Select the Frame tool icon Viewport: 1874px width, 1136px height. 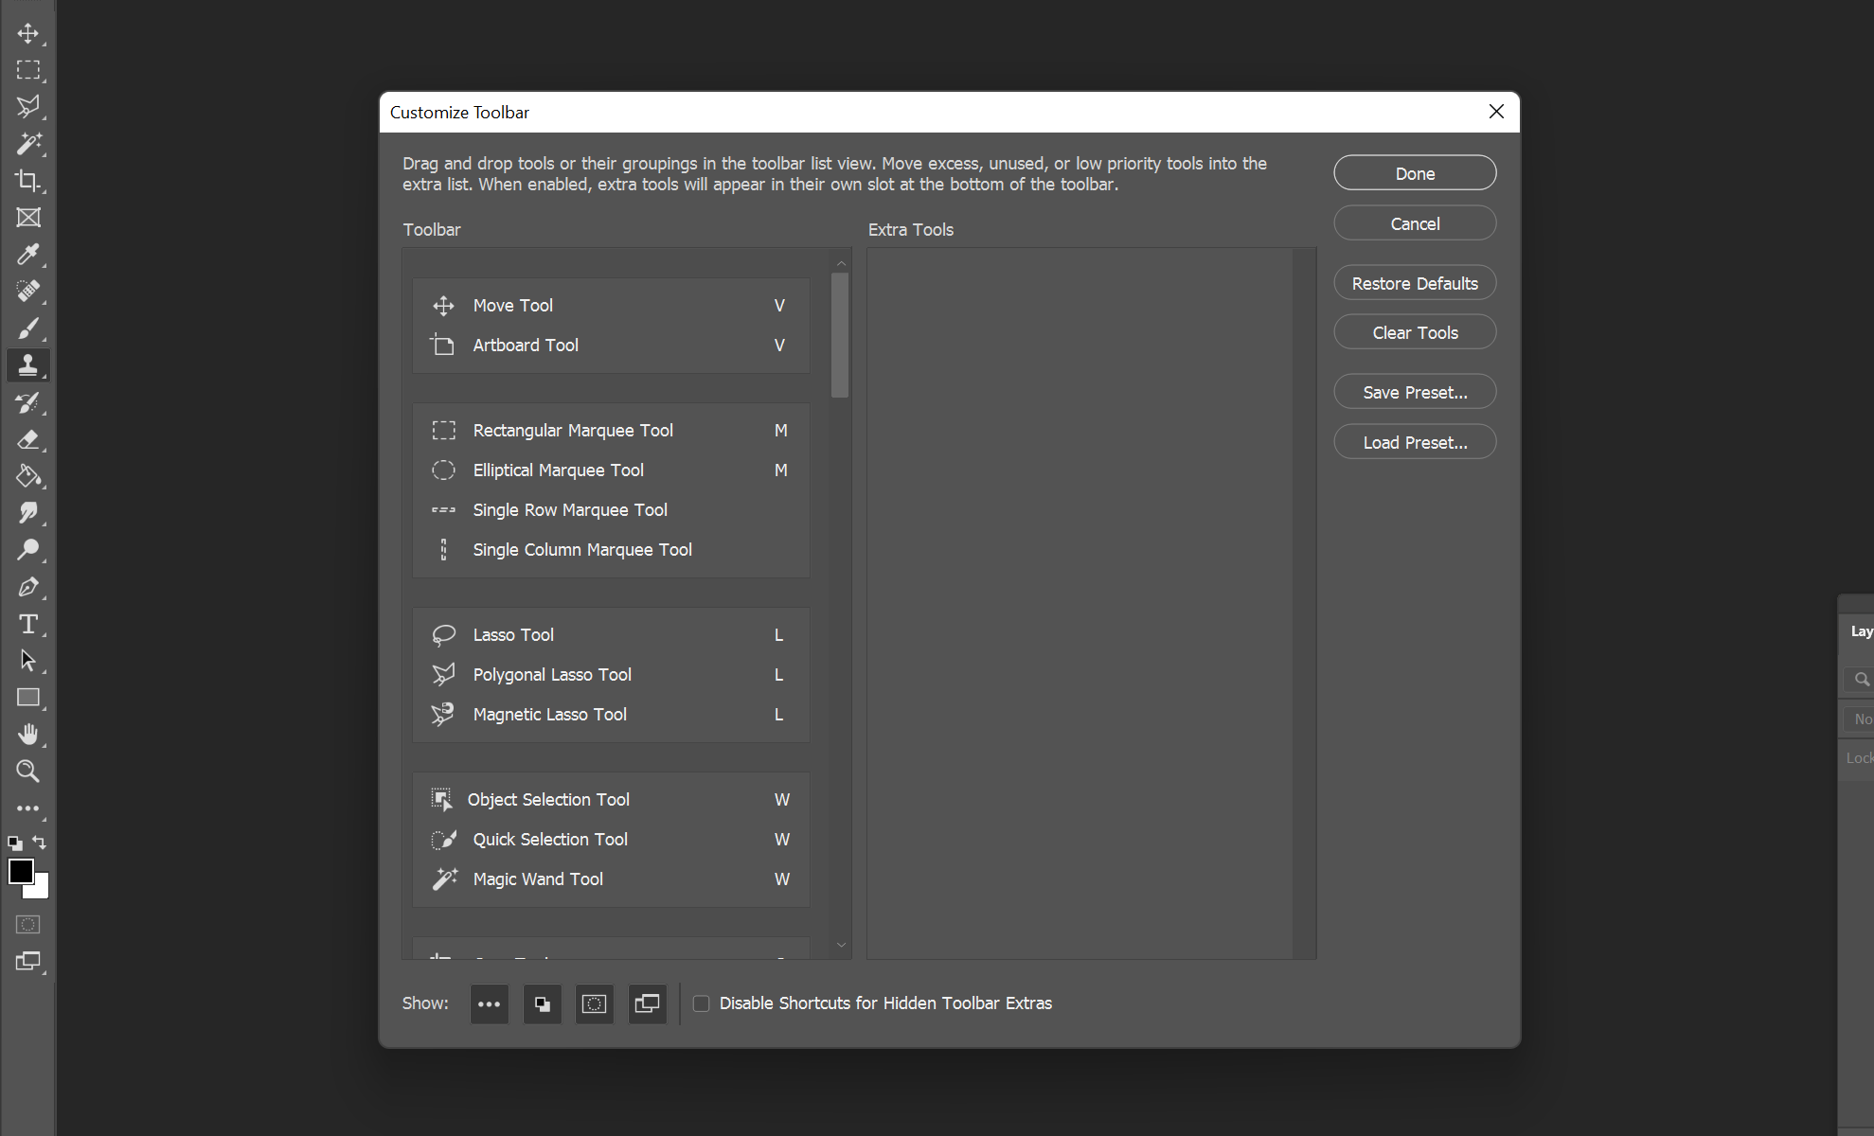(27, 217)
